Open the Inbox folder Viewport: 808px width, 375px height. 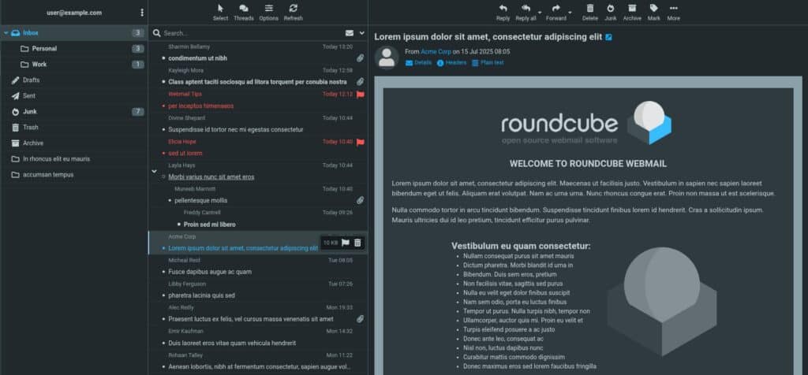click(74, 33)
